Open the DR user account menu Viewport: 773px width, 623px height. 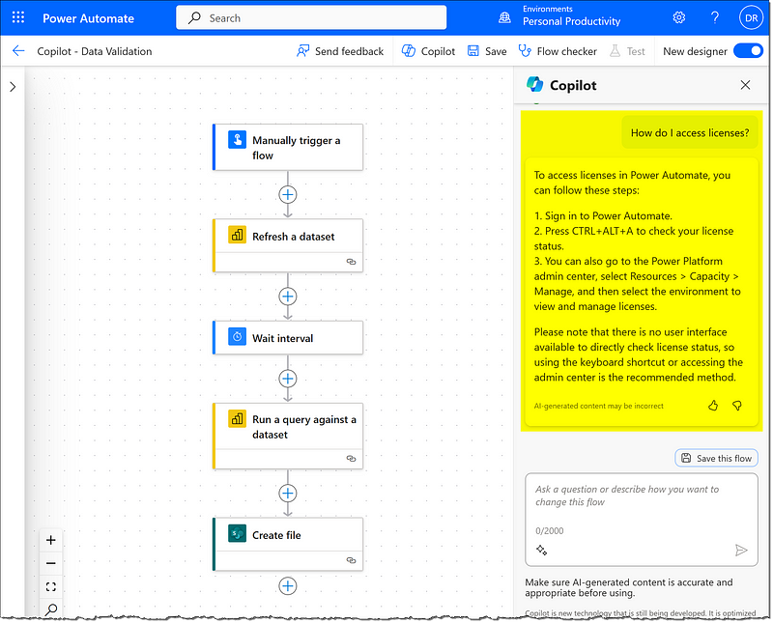tap(751, 17)
